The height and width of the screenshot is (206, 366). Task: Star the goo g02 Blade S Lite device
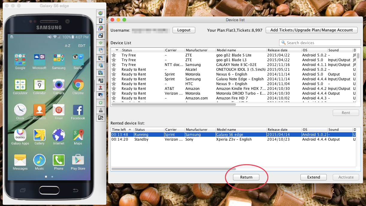coord(114,55)
